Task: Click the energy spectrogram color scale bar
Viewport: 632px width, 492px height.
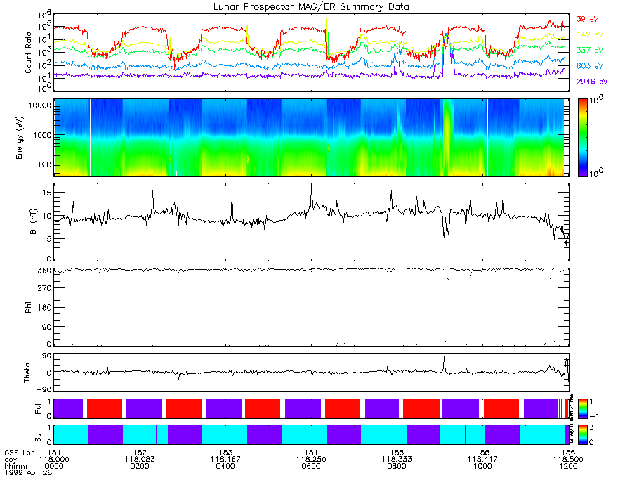Action: tap(582, 138)
